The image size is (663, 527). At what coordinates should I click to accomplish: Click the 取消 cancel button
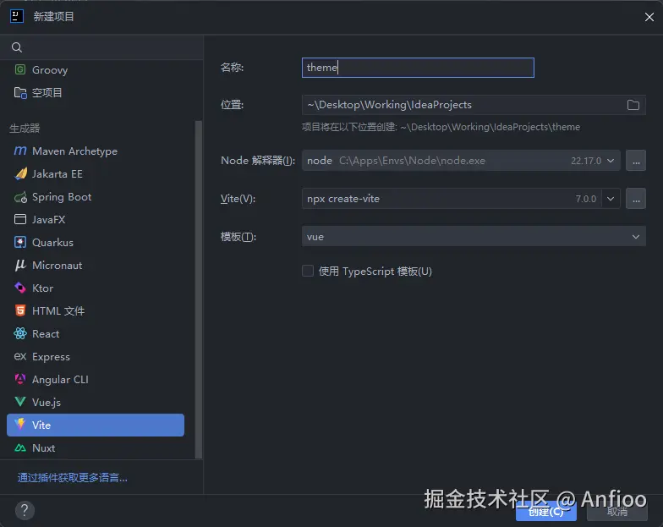pos(617,512)
